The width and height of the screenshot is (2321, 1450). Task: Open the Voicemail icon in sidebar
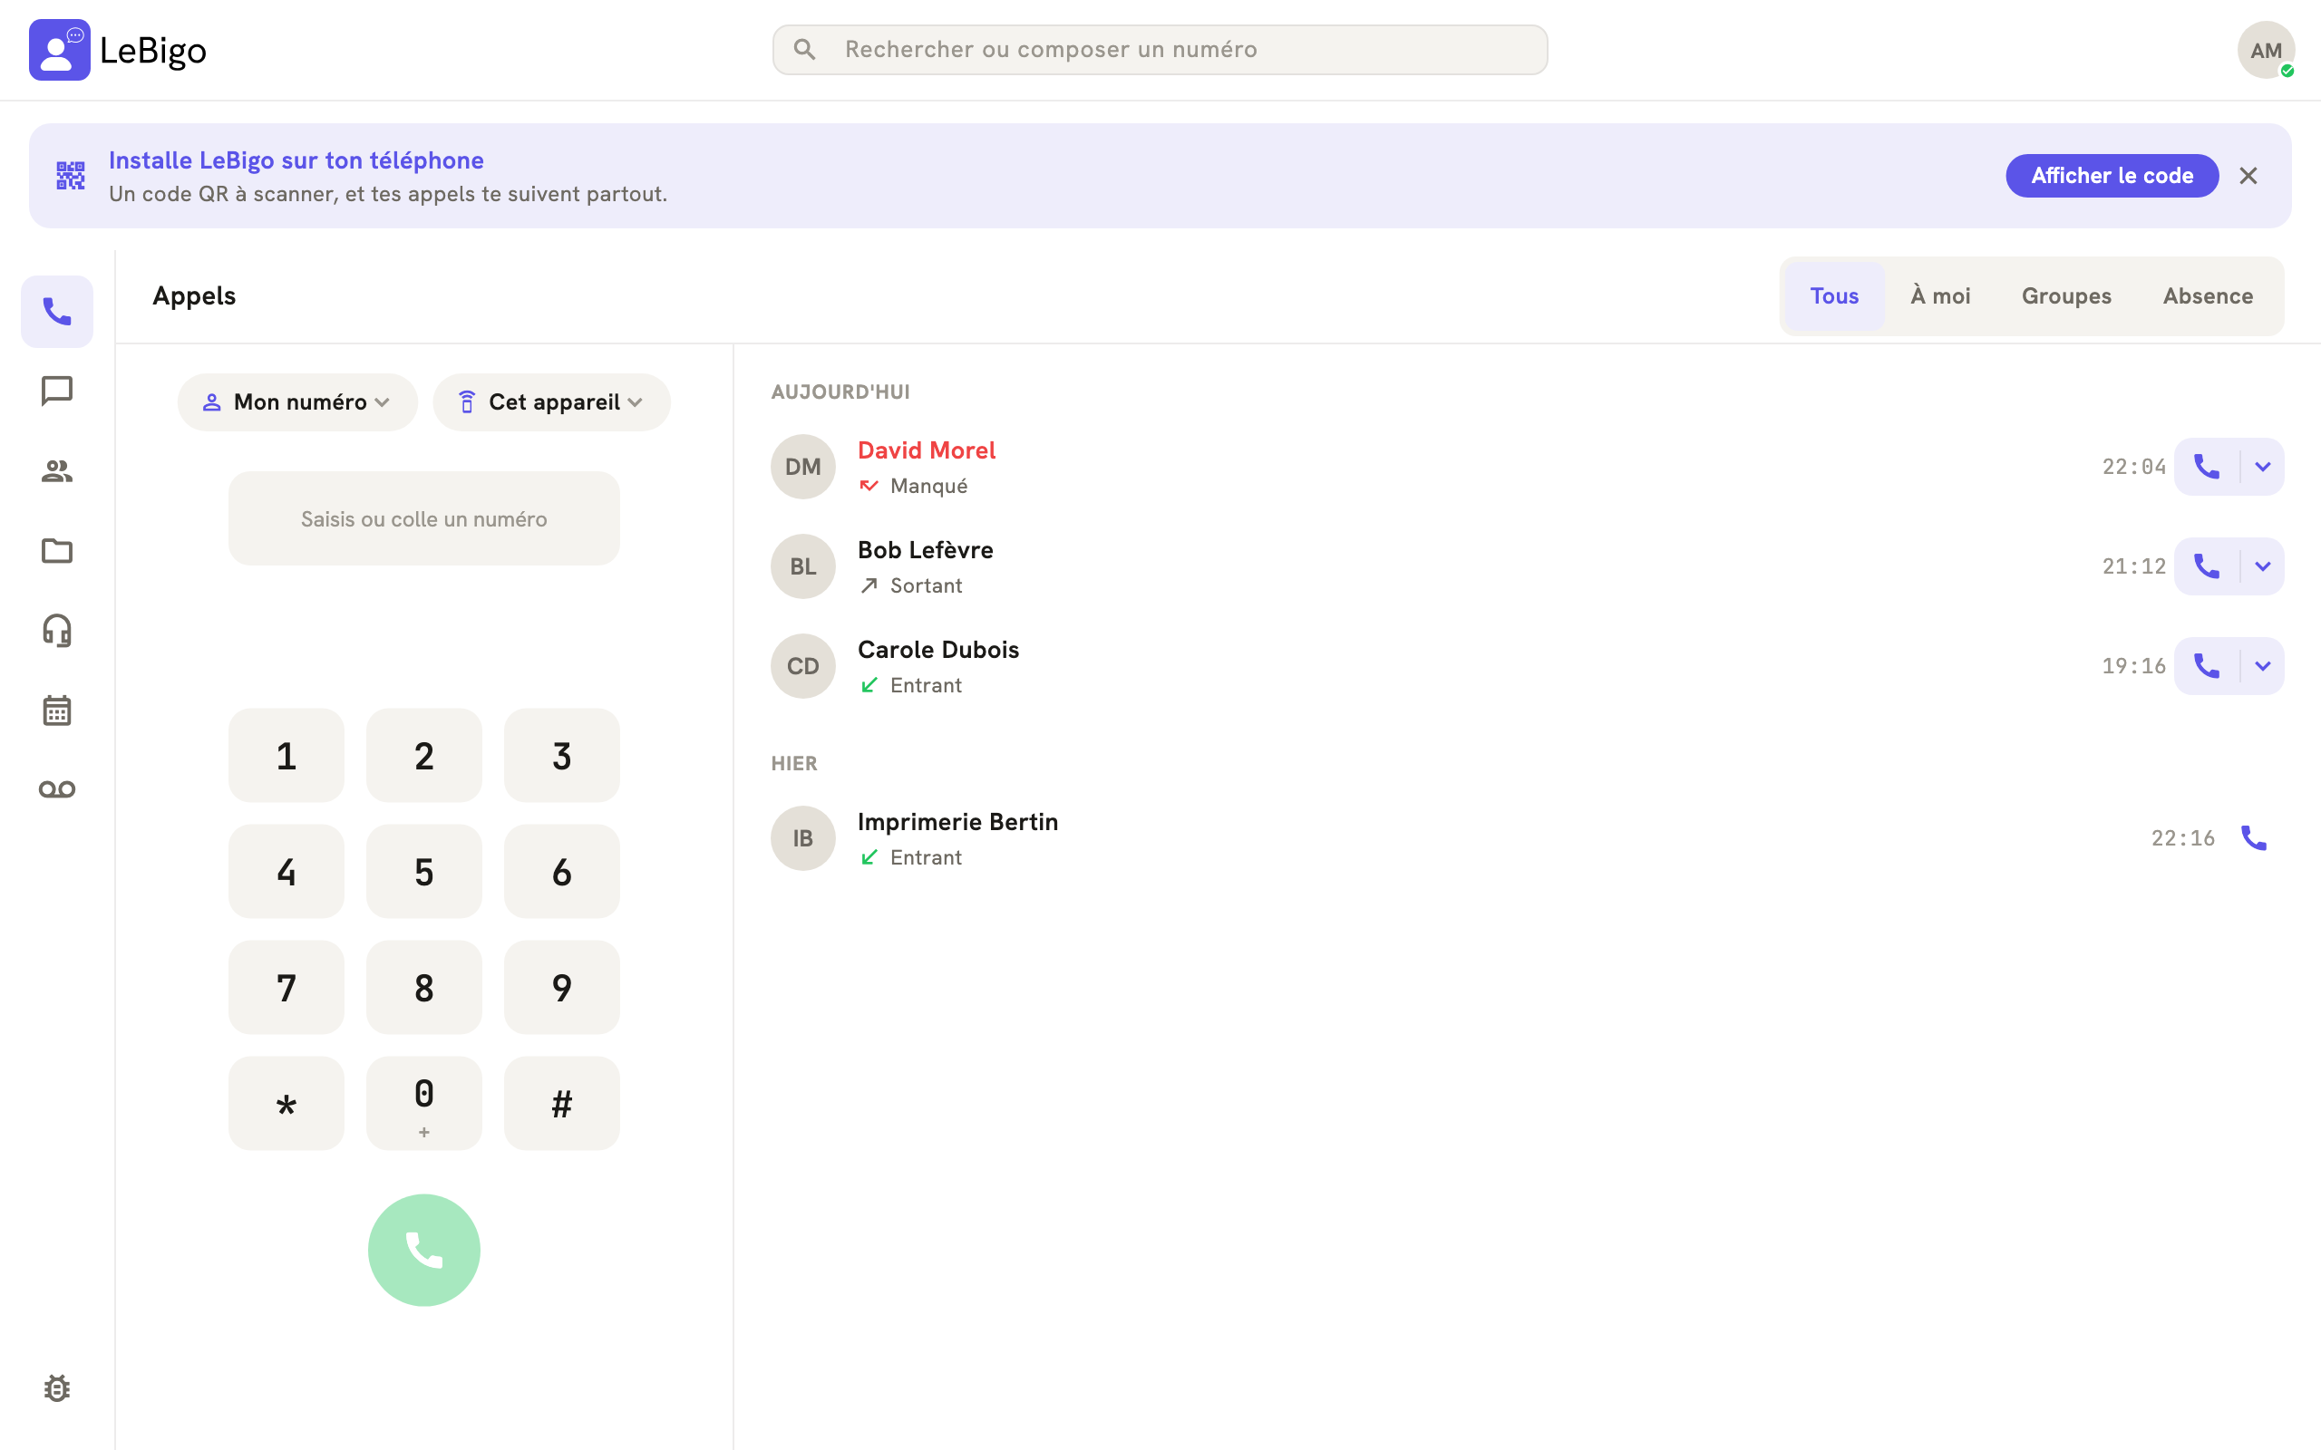click(56, 789)
